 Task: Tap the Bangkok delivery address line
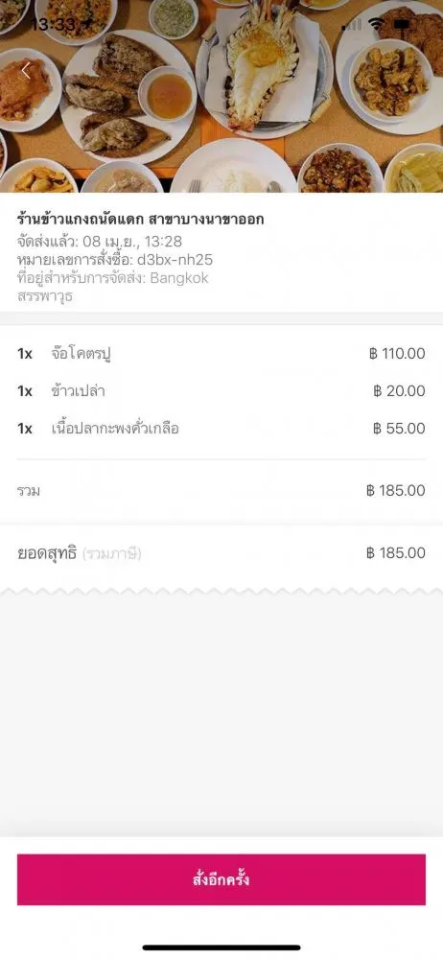[113, 278]
